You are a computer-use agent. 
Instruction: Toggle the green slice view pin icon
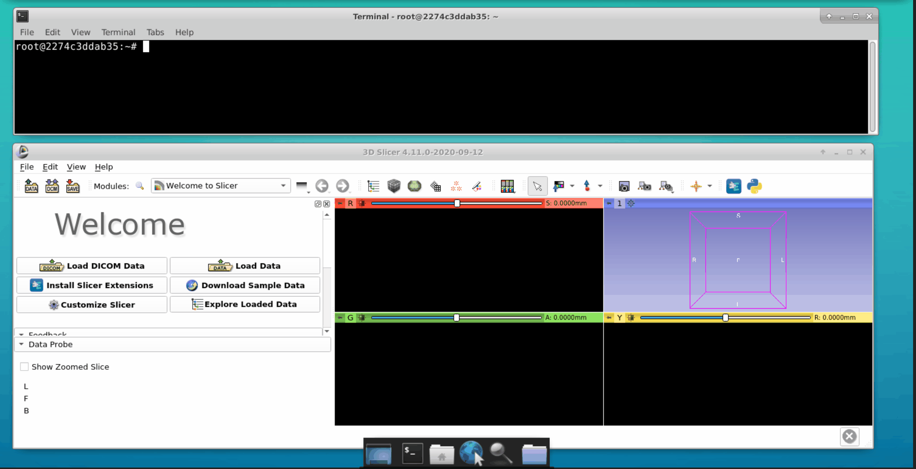340,318
